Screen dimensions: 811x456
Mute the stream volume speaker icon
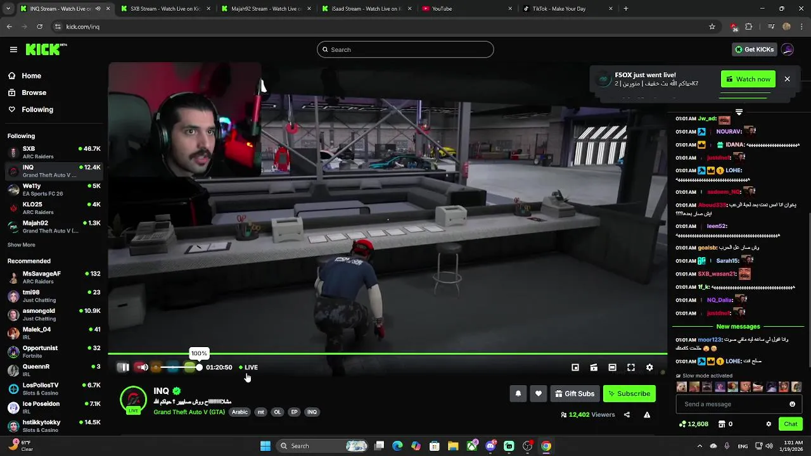[x=144, y=367]
